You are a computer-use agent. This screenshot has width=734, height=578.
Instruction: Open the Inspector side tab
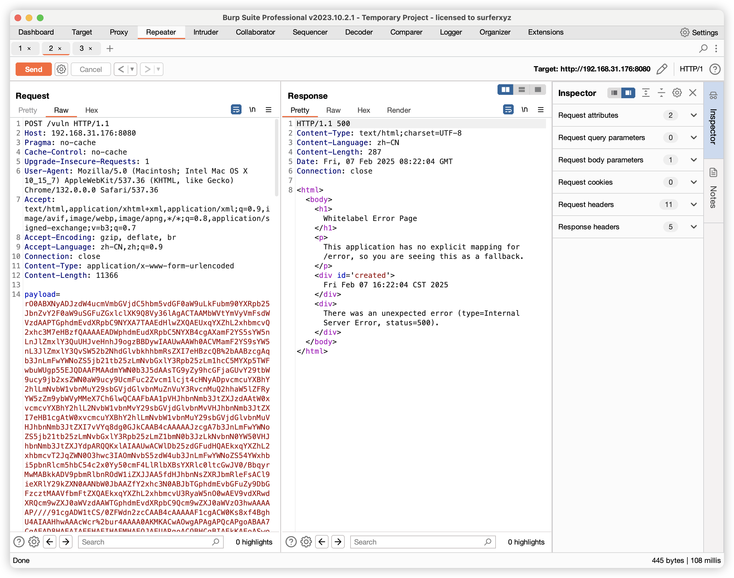click(x=713, y=120)
